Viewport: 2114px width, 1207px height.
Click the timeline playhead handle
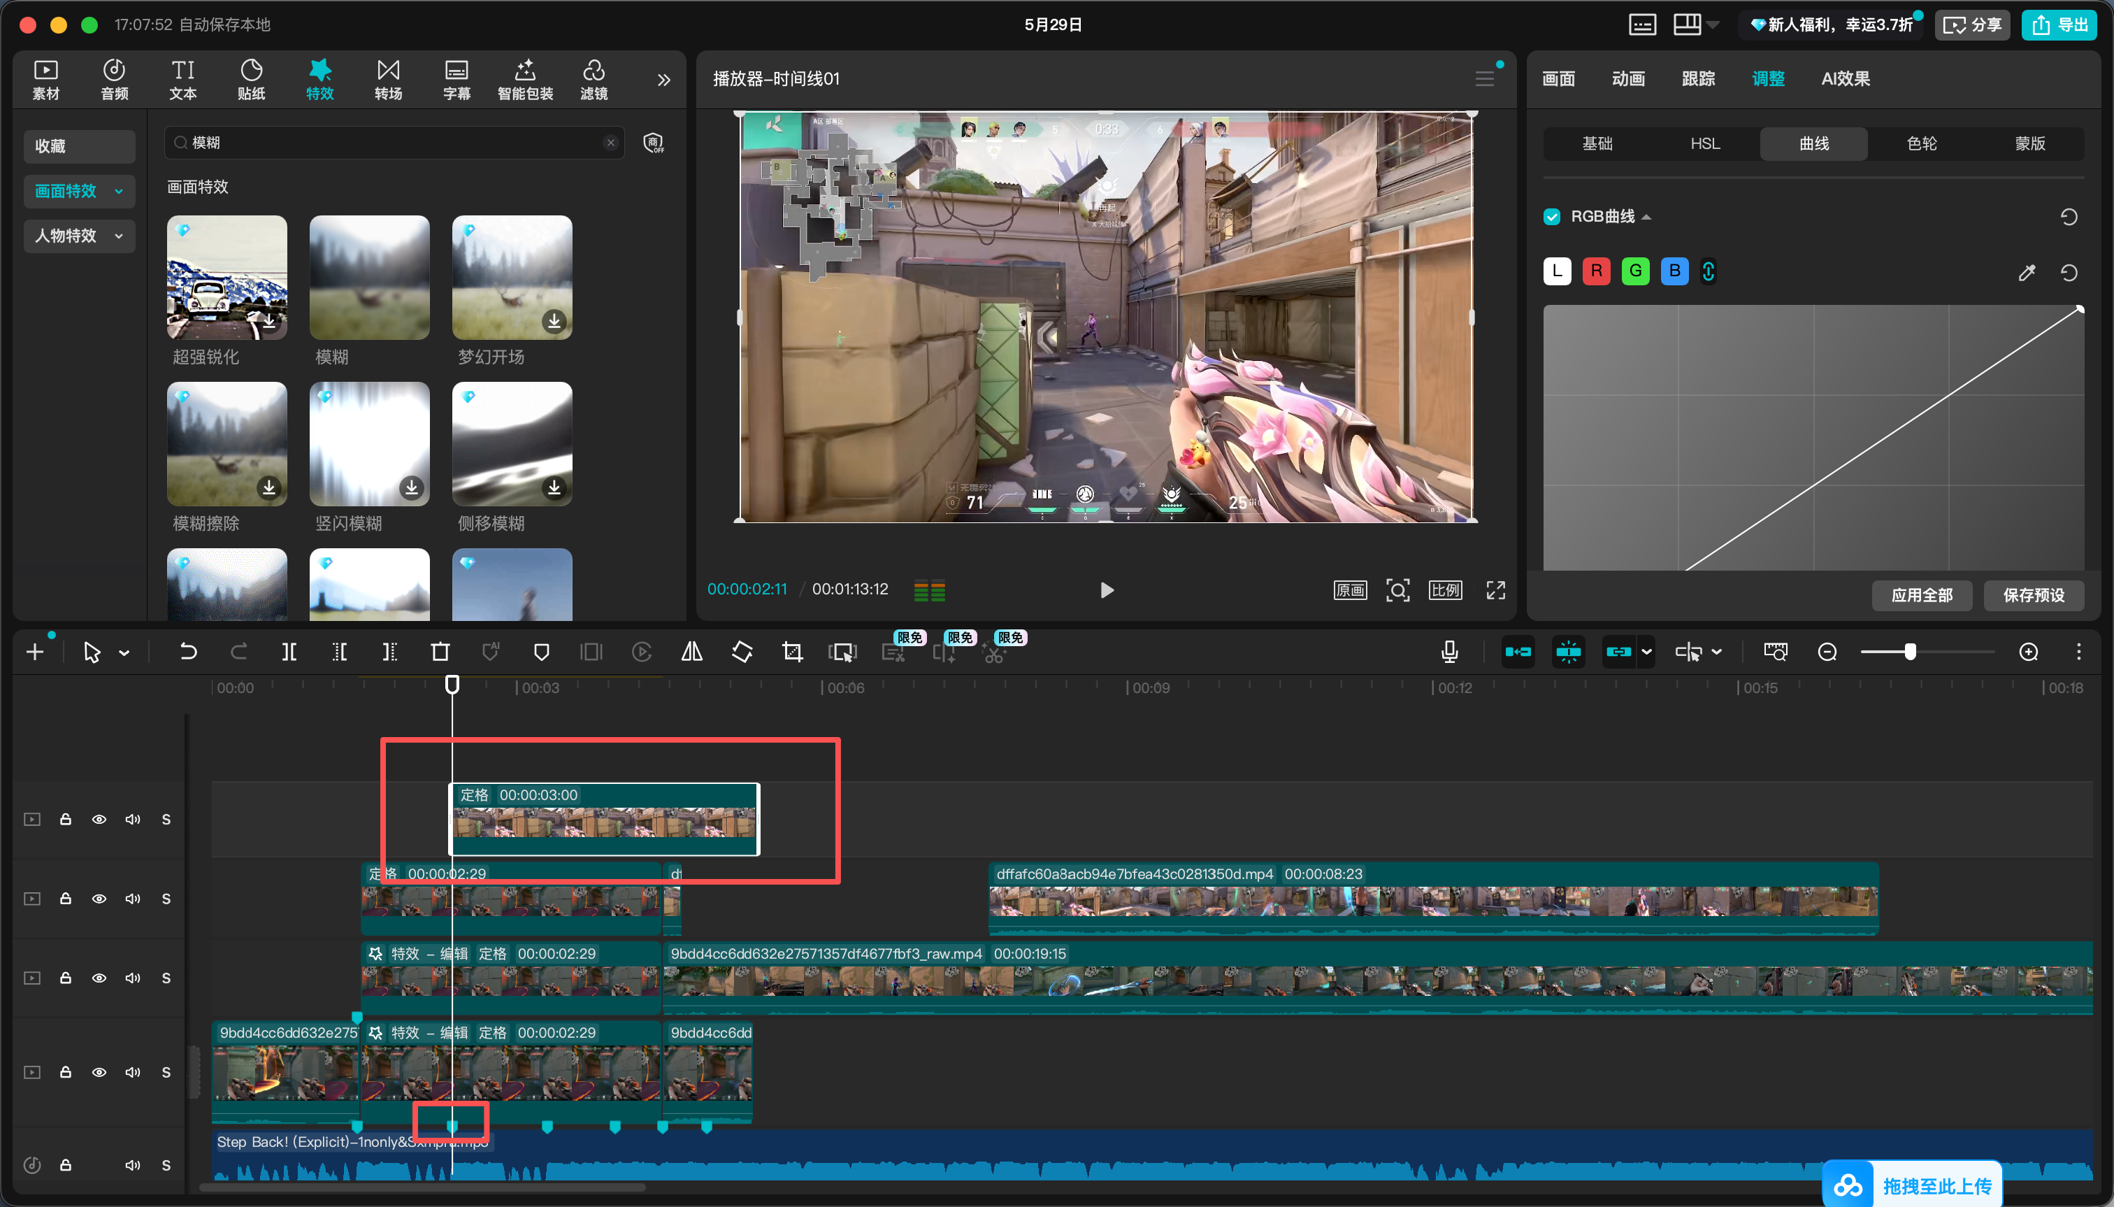(452, 685)
